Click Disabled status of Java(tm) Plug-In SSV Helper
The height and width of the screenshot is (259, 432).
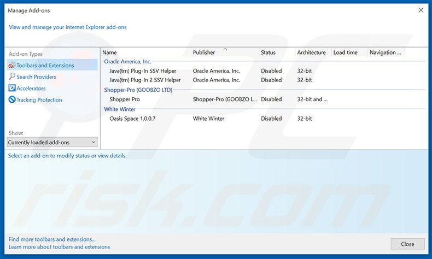tap(271, 70)
